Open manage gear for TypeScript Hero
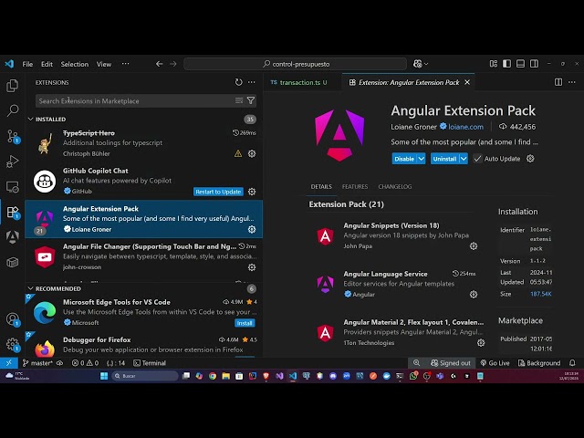 (x=252, y=153)
